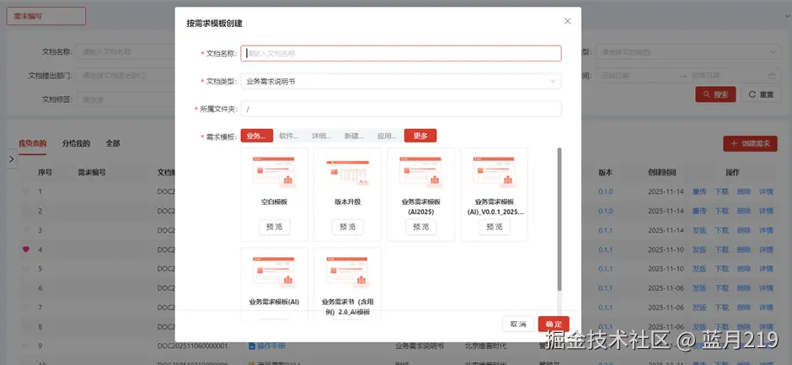Click the 取消 cancel button

(518, 324)
